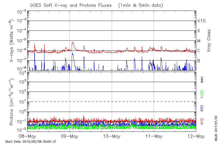Click the 10-May date tick label
218x144 pixels.
(x=112, y=136)
